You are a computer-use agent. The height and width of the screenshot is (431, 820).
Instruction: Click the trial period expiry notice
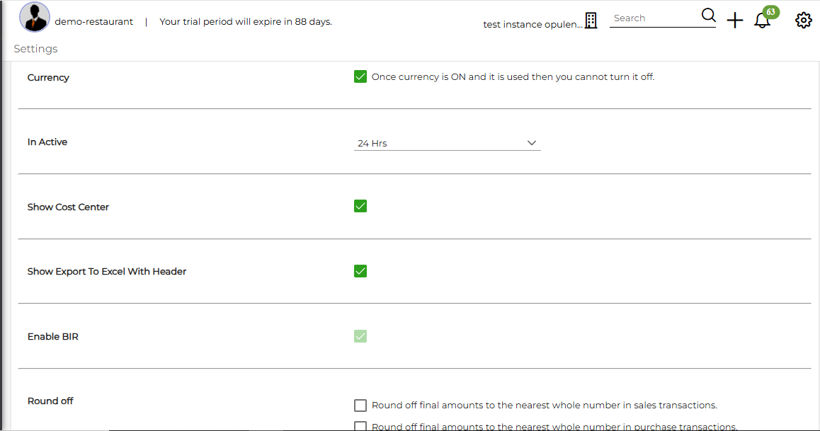pyautogui.click(x=245, y=21)
